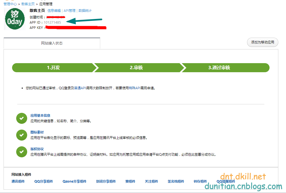This screenshot has height=193, width=286.
Task: Click green checkmark beside 版权协议
Action: coord(21,152)
